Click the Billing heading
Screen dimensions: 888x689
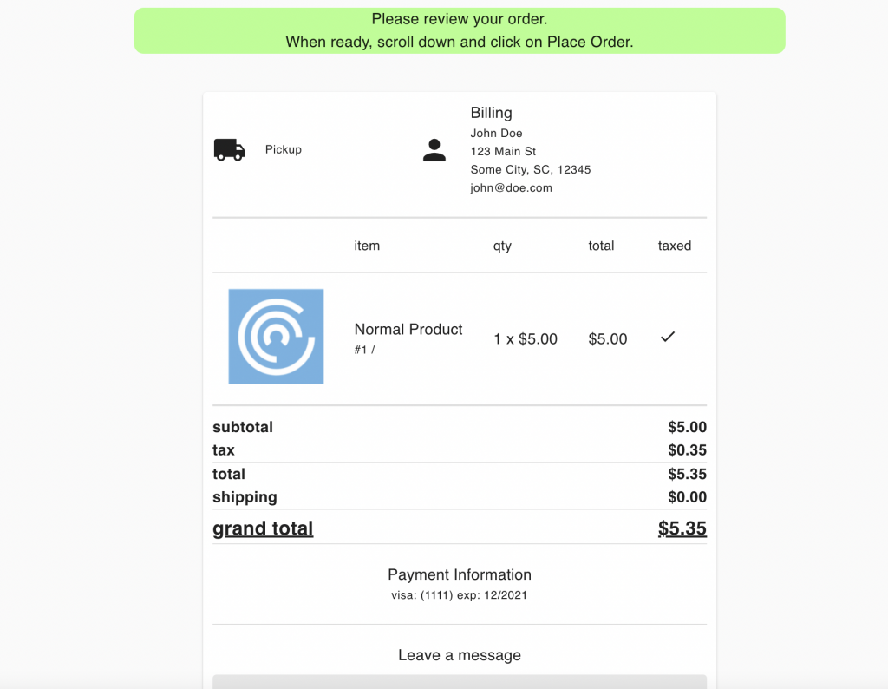491,113
